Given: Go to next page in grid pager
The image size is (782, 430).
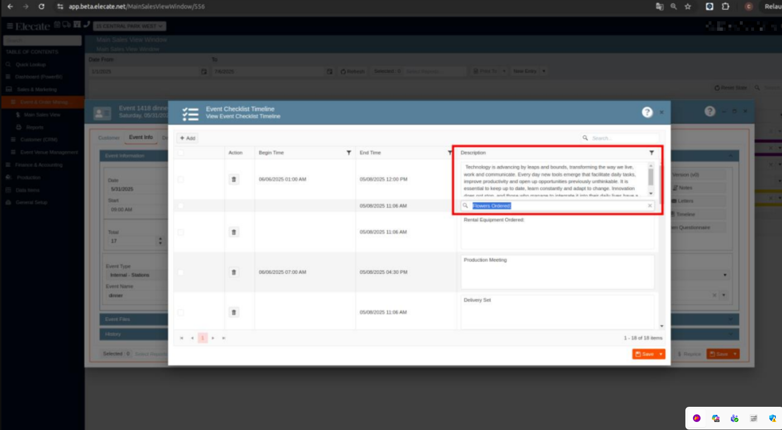Looking at the screenshot, I should tap(213, 338).
